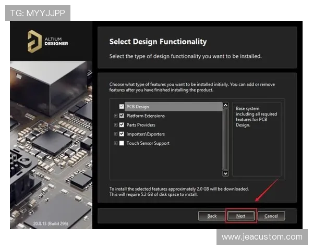The image size is (313, 250).
Task: Uncheck the Platform Extensions checkbox
Action: 122,116
